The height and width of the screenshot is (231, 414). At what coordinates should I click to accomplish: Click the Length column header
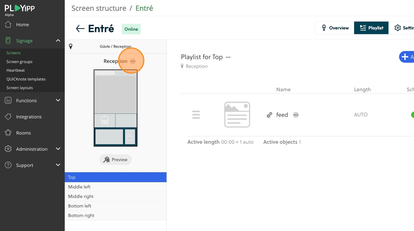pos(362,89)
